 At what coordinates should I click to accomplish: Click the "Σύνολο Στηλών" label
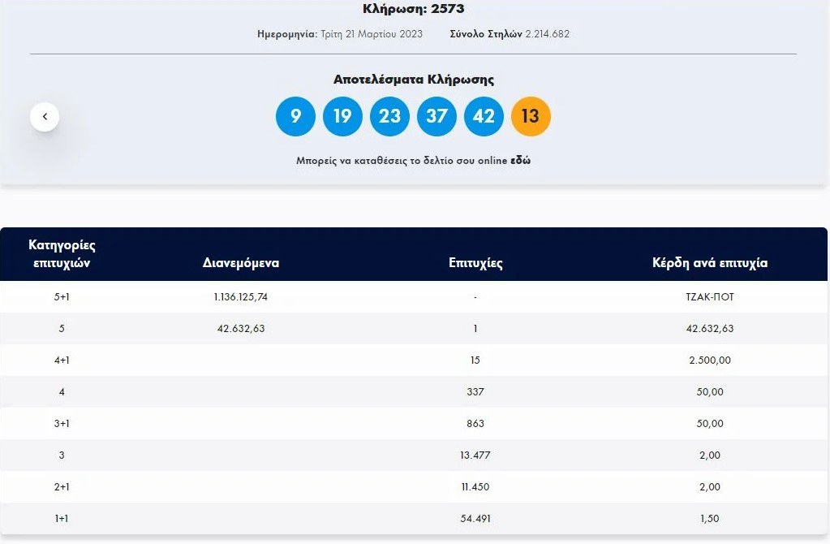pos(486,34)
